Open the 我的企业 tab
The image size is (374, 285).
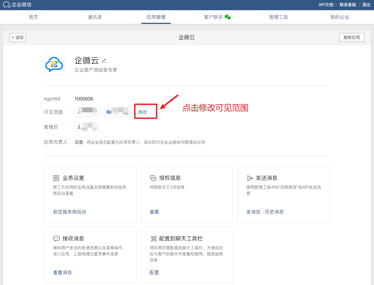340,17
